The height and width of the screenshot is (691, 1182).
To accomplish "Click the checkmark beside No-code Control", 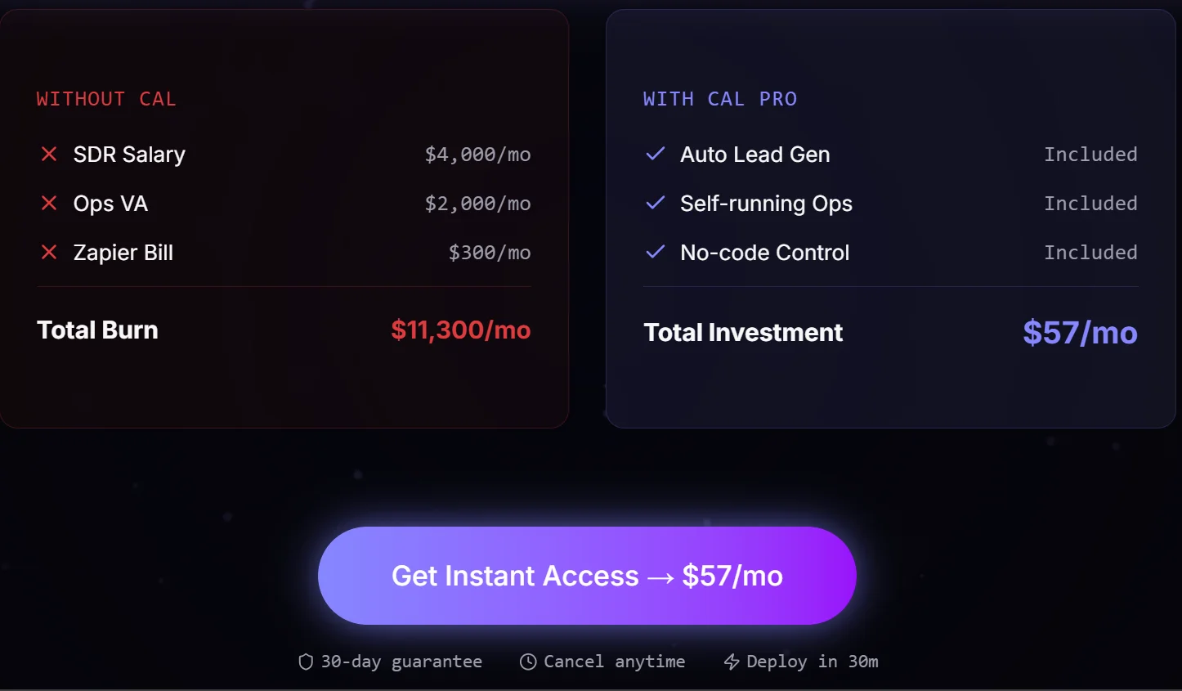I will pos(656,252).
